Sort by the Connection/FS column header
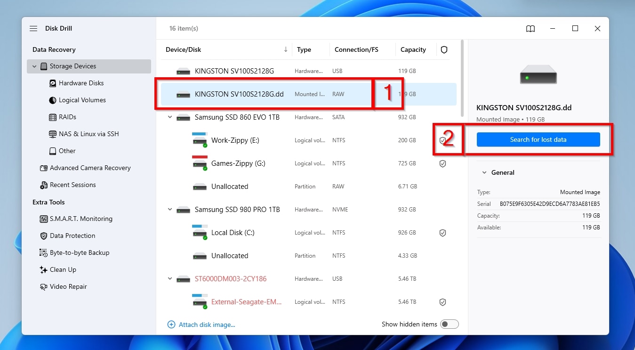The height and width of the screenshot is (350, 635). point(356,49)
